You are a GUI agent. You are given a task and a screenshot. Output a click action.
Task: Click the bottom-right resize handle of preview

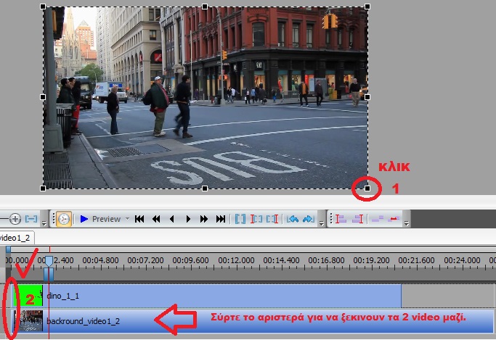pos(367,188)
